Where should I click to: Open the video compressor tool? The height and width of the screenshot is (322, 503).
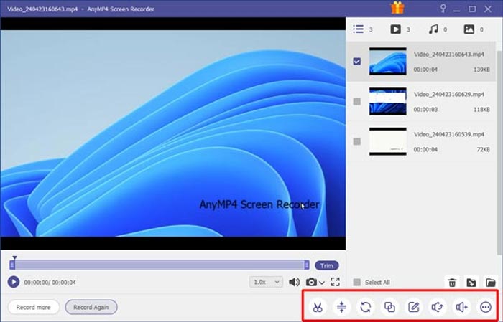click(x=341, y=307)
